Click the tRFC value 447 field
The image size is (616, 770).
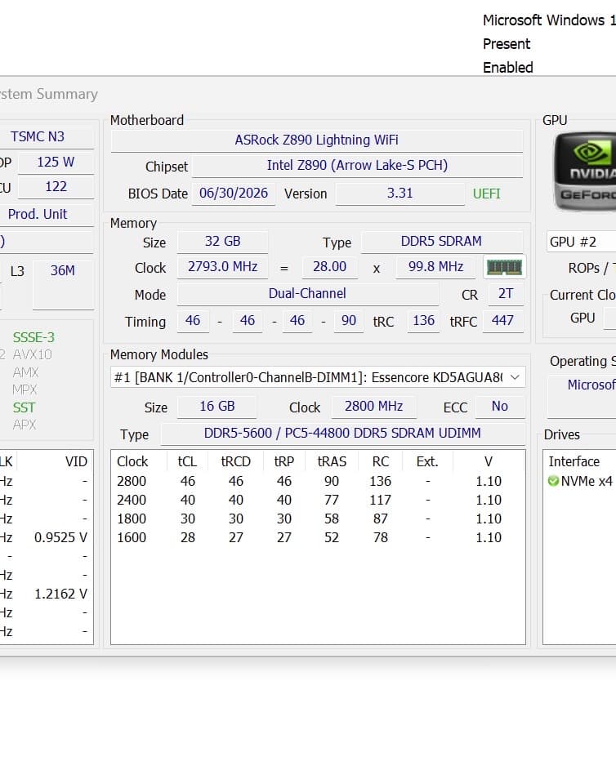coord(502,321)
